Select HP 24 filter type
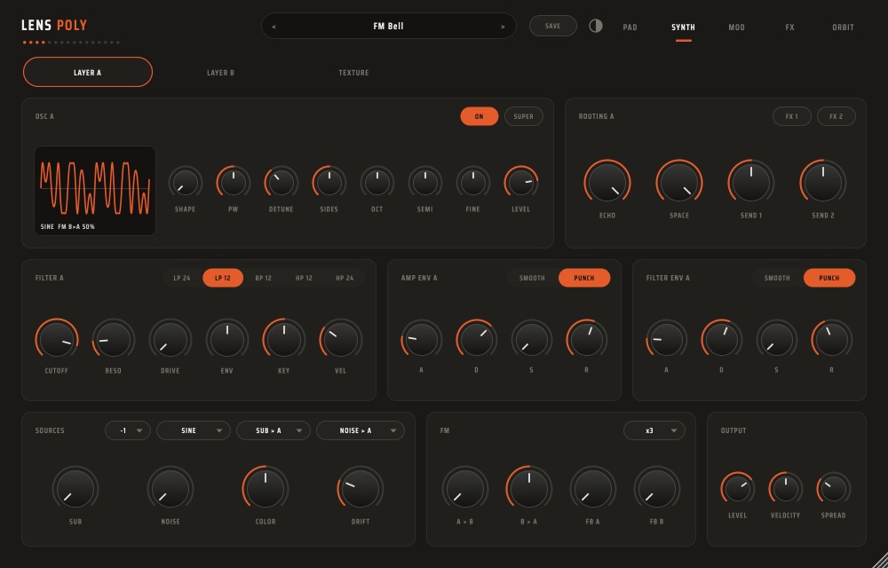The width and height of the screenshot is (888, 568). coord(345,278)
